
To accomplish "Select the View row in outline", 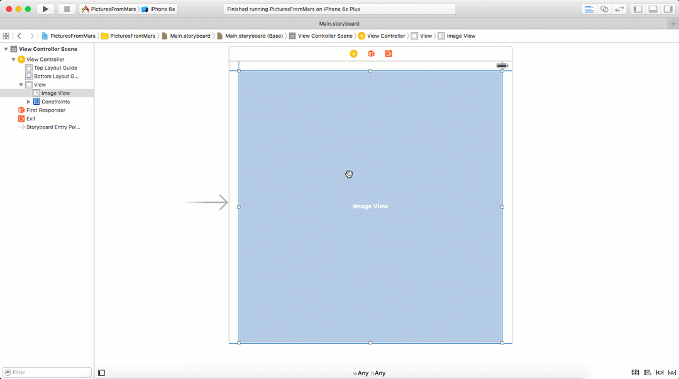I will coord(47,85).
